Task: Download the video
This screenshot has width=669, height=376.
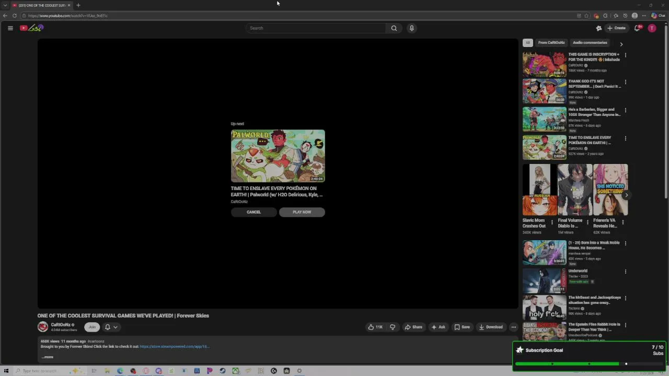Action: coord(491,327)
